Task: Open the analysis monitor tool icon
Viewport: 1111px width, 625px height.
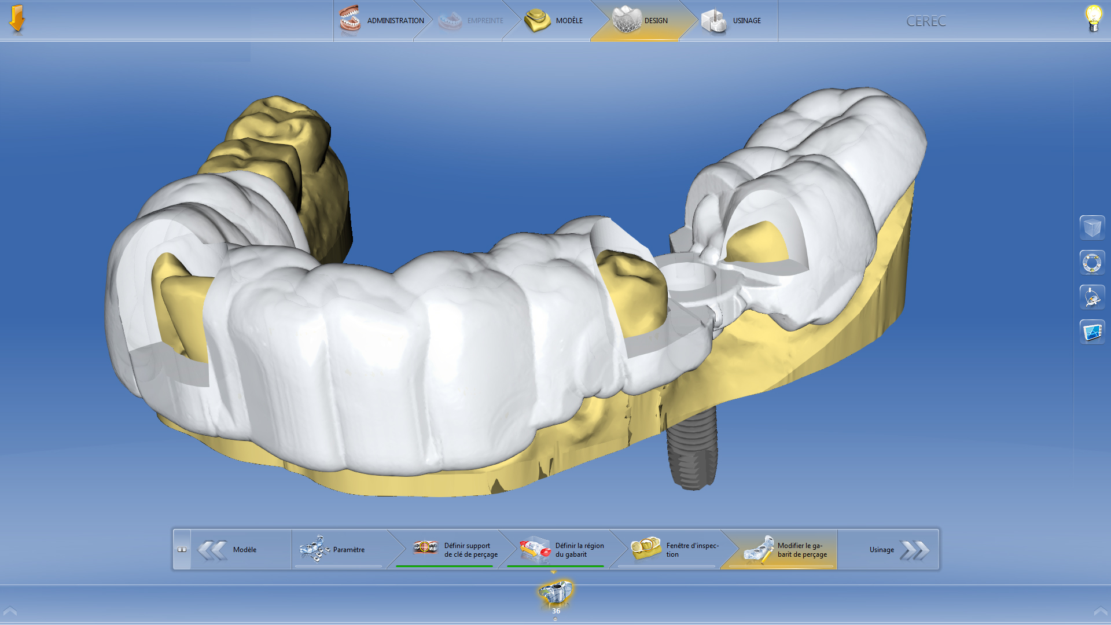Action: pos(1092,332)
